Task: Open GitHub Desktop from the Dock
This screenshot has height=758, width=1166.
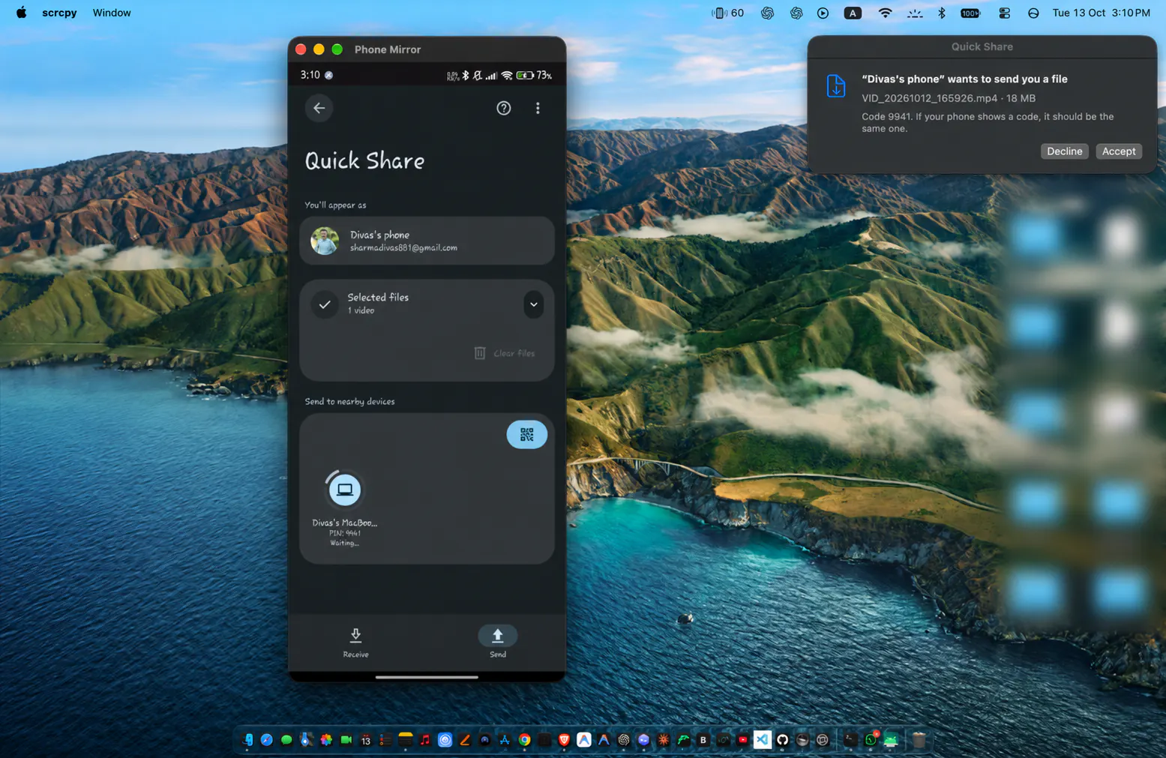Action: coord(782,740)
